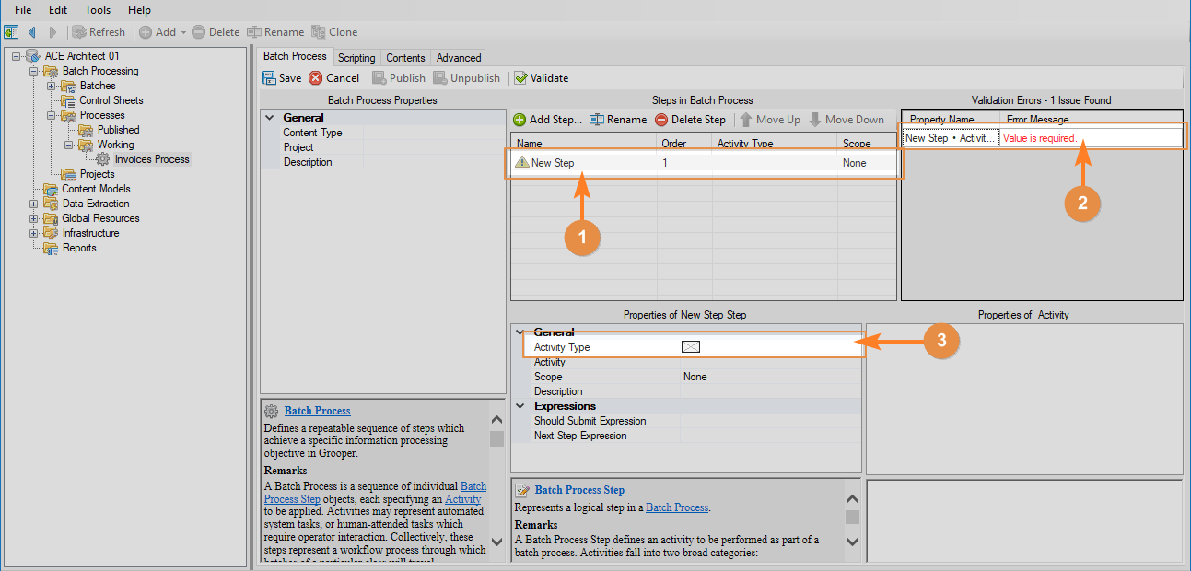Select Content Models in the tree
This screenshot has width=1191, height=571.
[97, 189]
